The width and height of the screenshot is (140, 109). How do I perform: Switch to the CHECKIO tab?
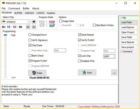[29, 13]
